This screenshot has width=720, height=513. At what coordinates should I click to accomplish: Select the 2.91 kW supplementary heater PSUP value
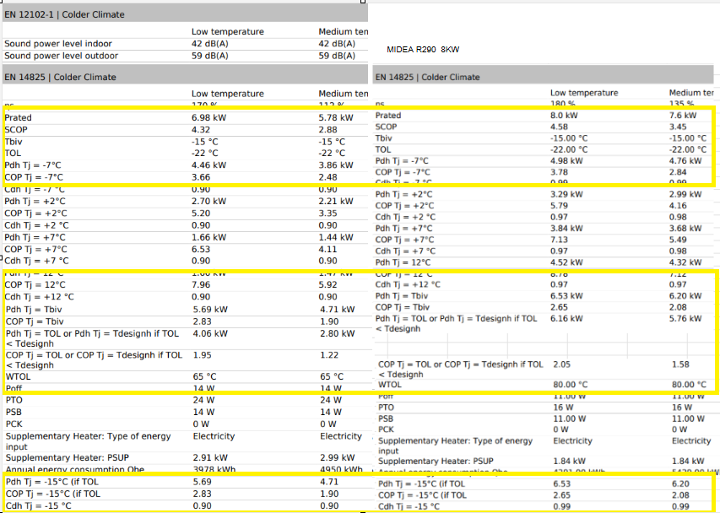pos(209,456)
